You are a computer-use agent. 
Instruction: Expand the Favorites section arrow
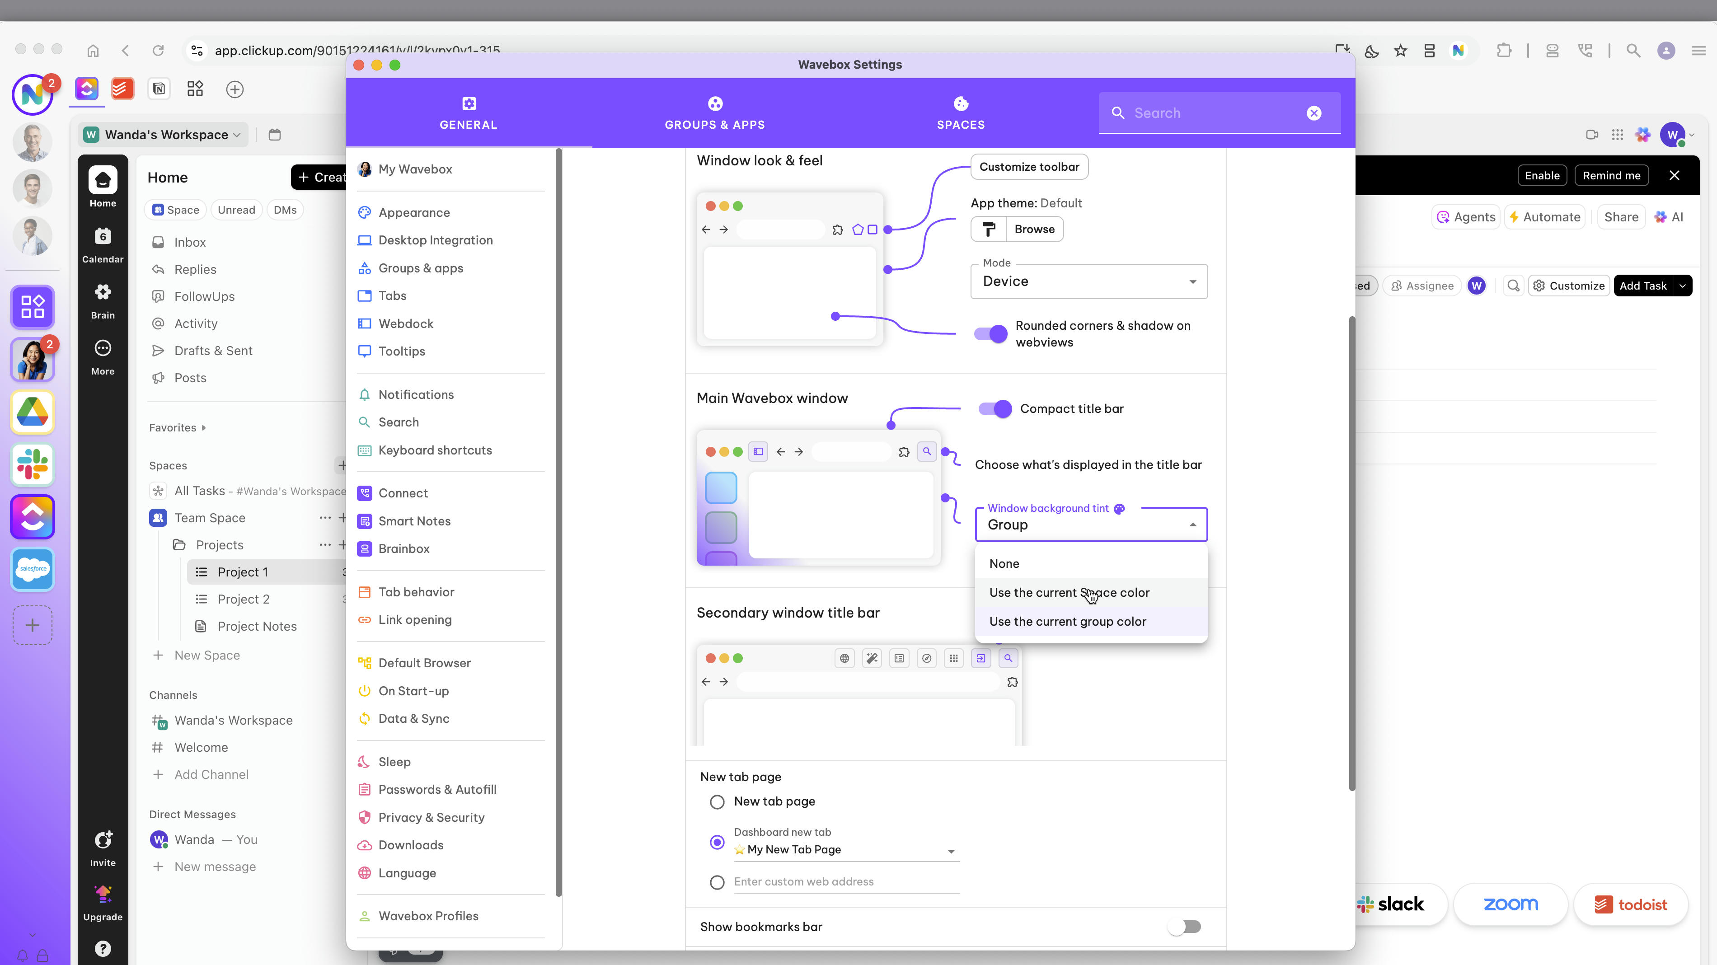click(203, 428)
